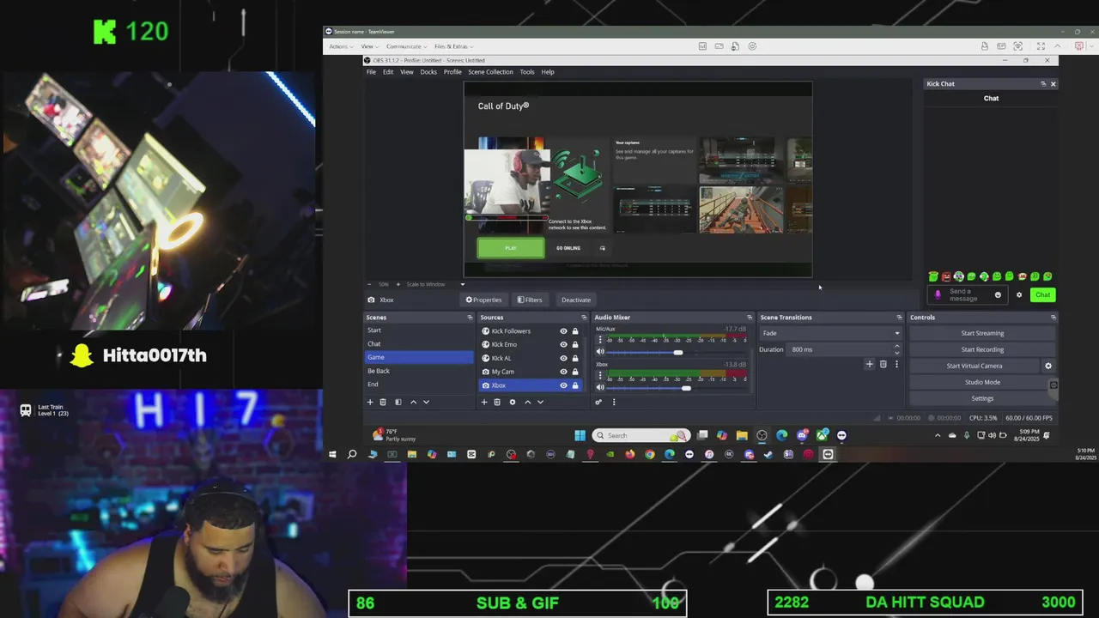Open emoji picker in chat message box
The width and height of the screenshot is (1099, 618).
(x=998, y=294)
